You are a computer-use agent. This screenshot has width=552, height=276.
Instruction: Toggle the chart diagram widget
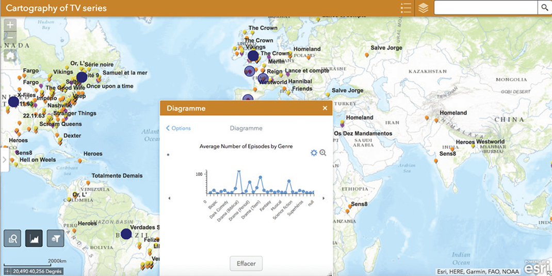click(34, 238)
